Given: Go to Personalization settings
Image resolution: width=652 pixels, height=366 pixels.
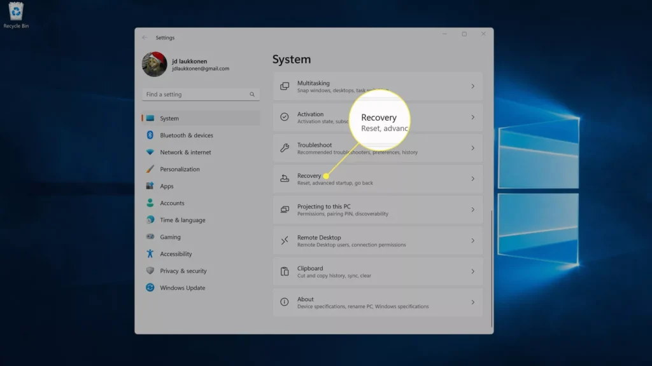Looking at the screenshot, I should click(201, 169).
